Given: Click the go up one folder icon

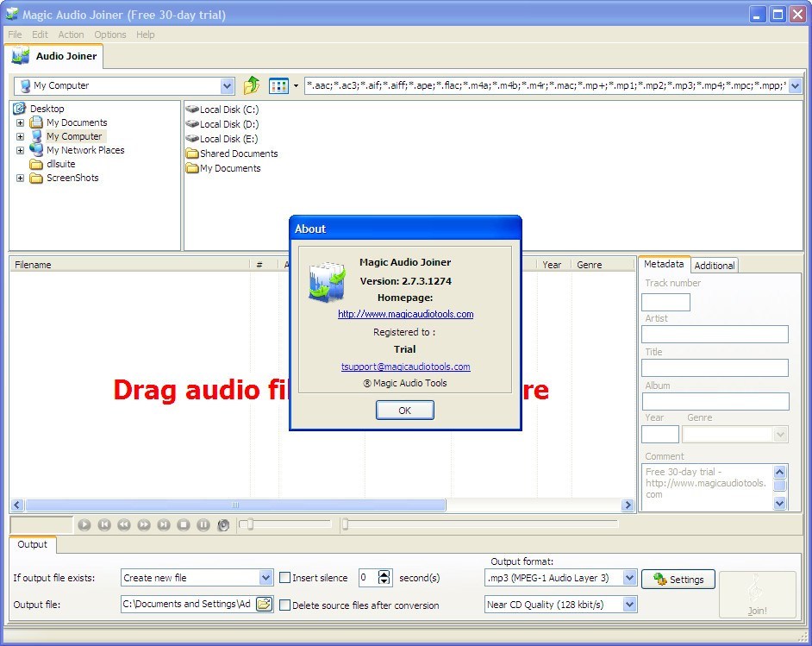Looking at the screenshot, I should (x=252, y=85).
